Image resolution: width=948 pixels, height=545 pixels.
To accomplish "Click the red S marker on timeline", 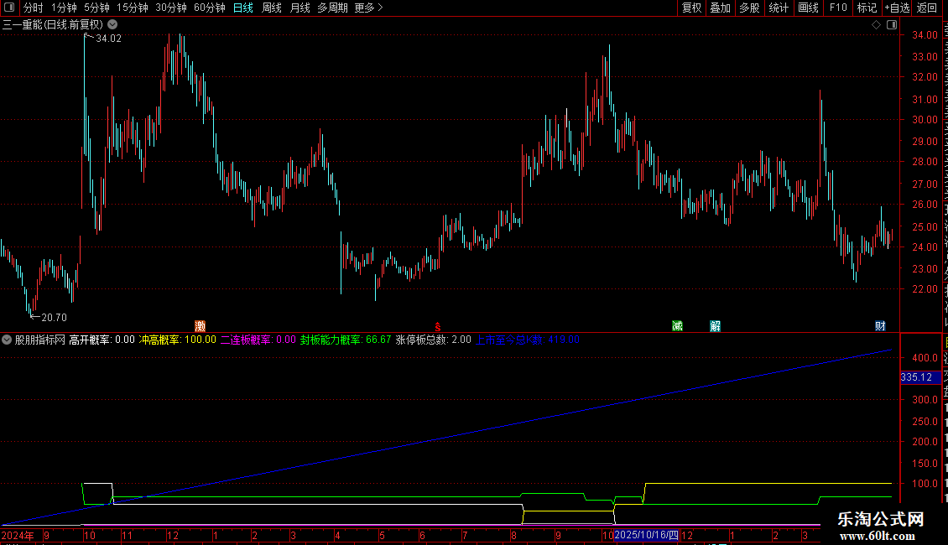I will [438, 327].
